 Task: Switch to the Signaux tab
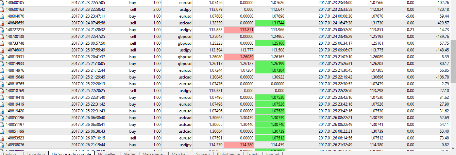(203, 153)
